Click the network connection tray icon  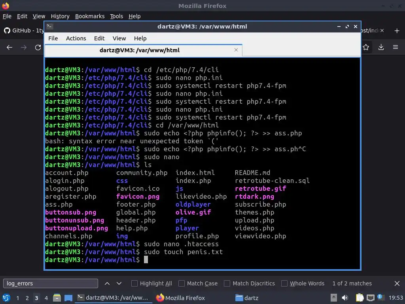coord(370,298)
